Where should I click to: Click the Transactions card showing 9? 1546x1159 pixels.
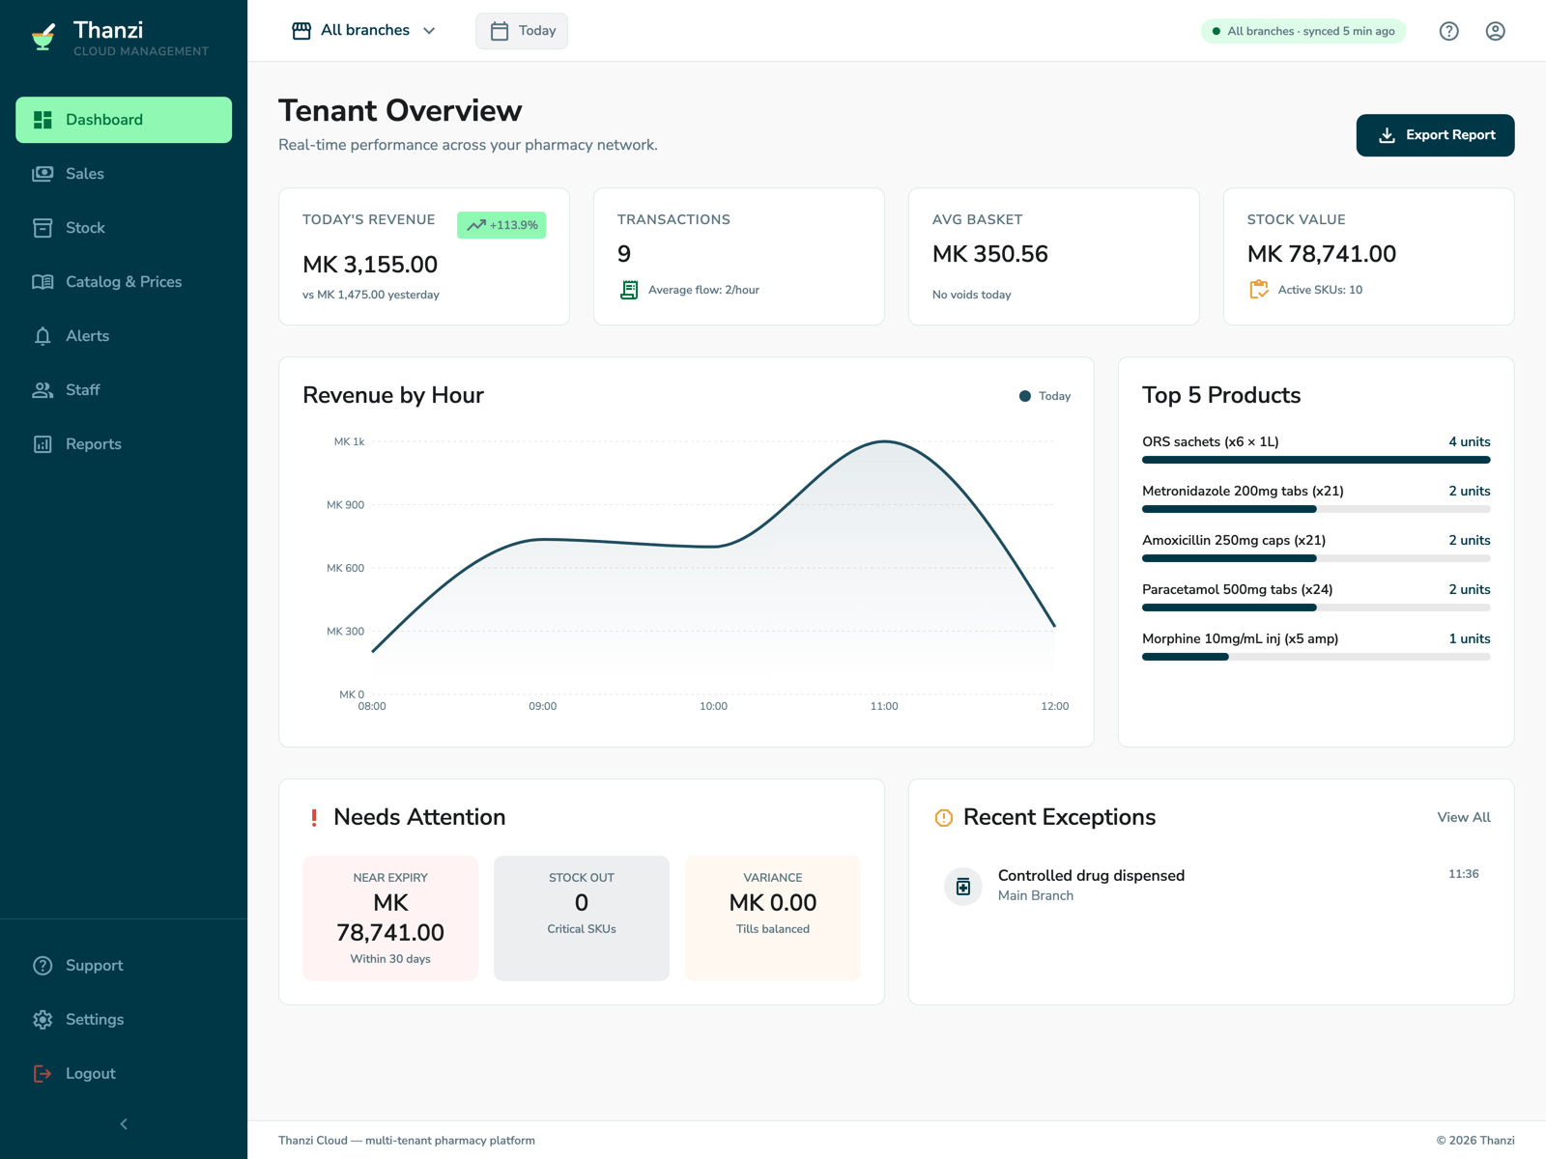tap(739, 257)
